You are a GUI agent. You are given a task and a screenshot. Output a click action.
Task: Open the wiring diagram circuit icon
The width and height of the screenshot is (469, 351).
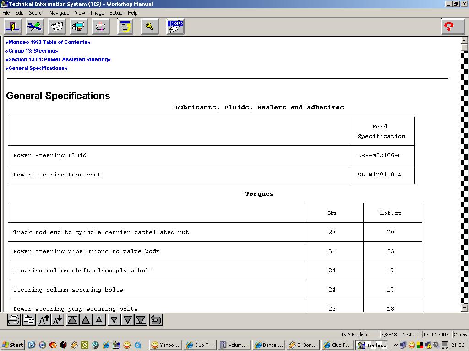tap(101, 27)
